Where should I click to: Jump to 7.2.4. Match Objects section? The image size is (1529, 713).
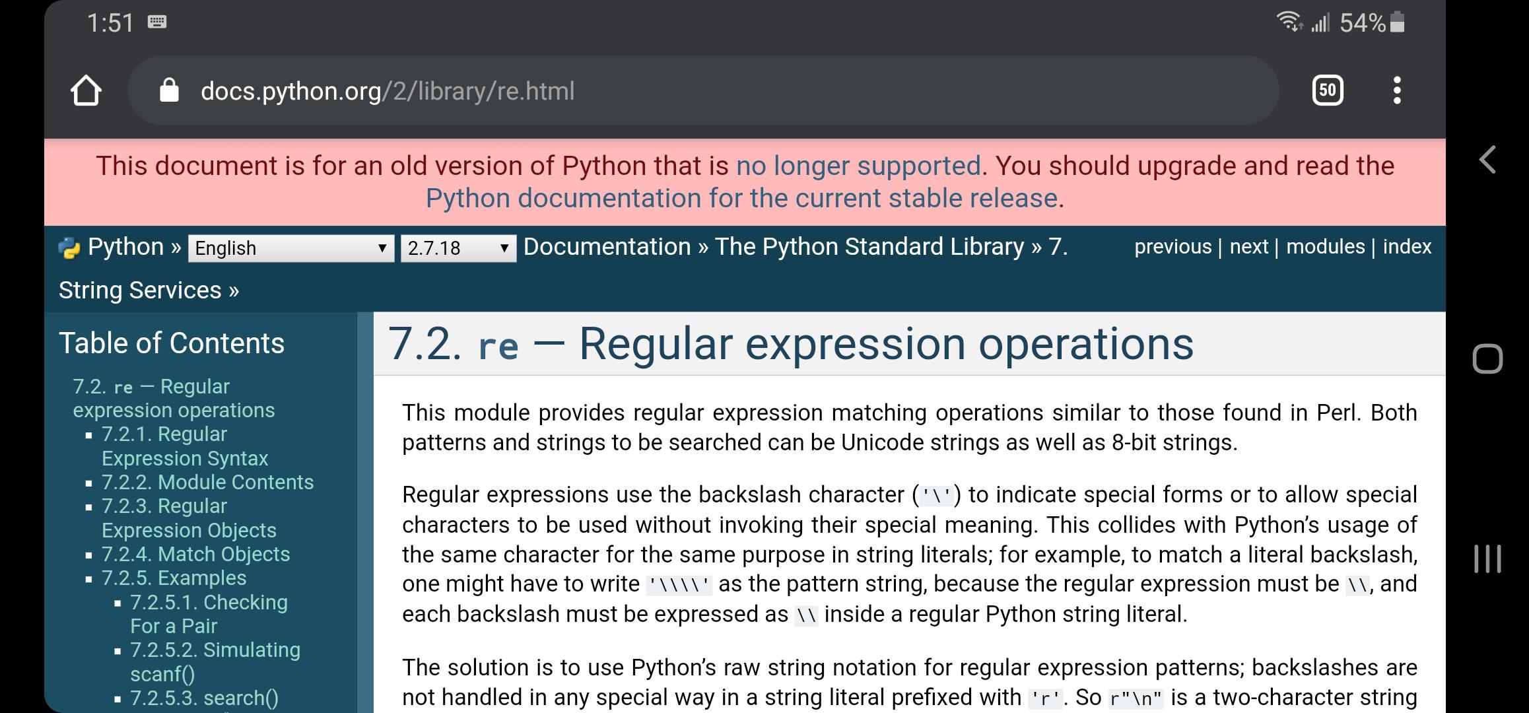(x=195, y=554)
